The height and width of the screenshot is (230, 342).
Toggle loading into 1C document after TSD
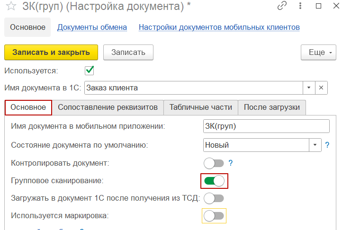point(214,198)
